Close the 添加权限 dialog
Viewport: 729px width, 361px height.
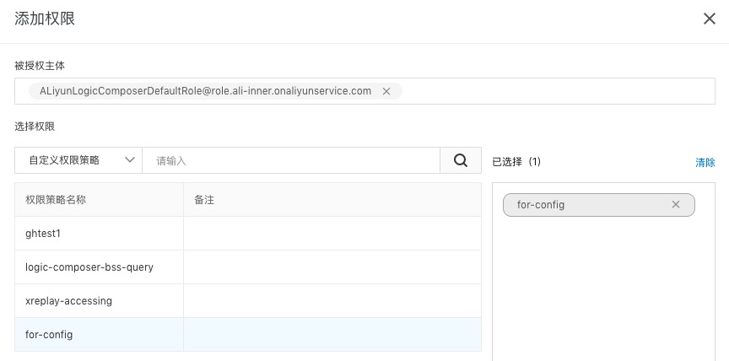pos(709,19)
